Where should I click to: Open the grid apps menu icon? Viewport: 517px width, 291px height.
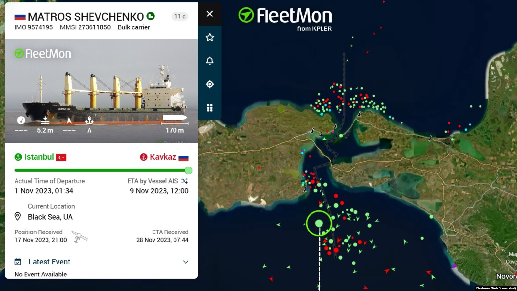[x=210, y=108]
